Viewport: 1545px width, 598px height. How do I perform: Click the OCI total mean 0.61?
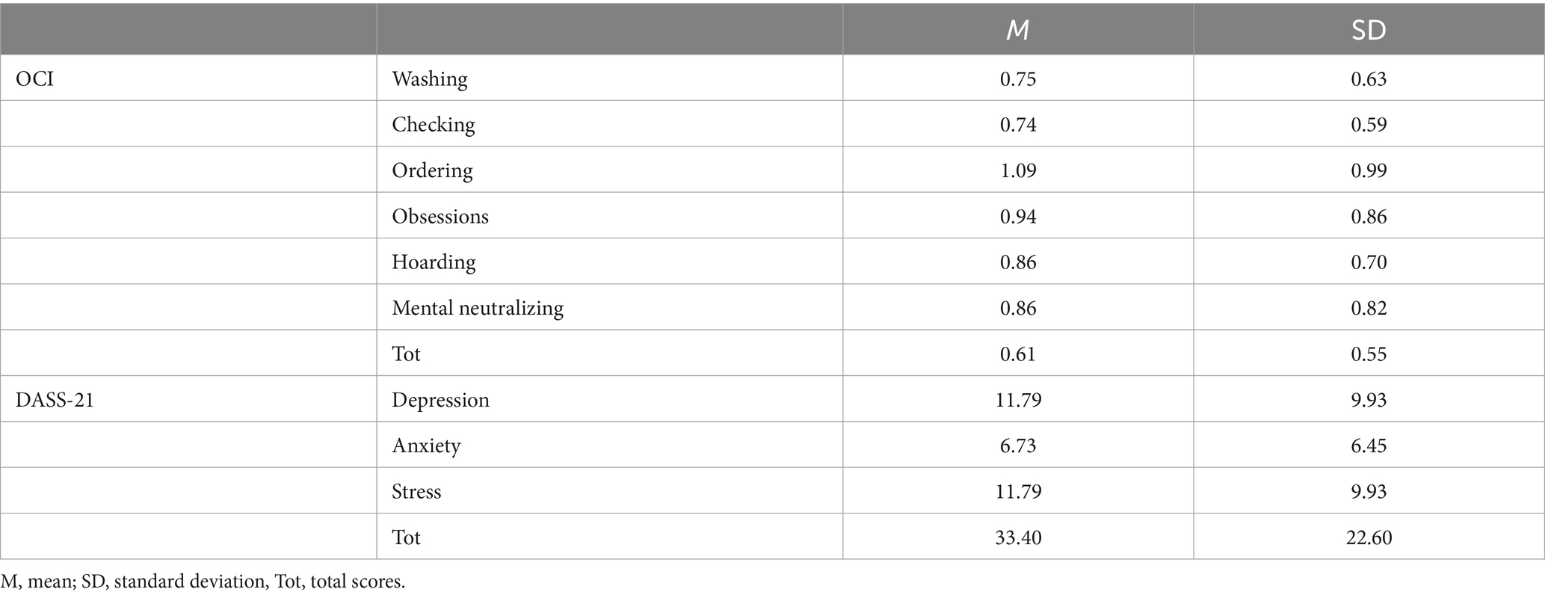(x=1018, y=354)
